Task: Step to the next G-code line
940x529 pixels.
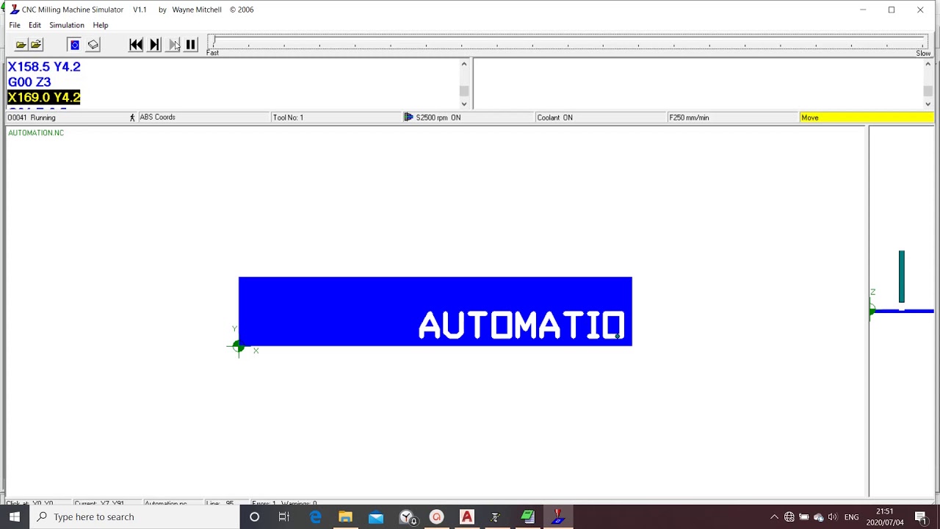Action: click(x=154, y=45)
